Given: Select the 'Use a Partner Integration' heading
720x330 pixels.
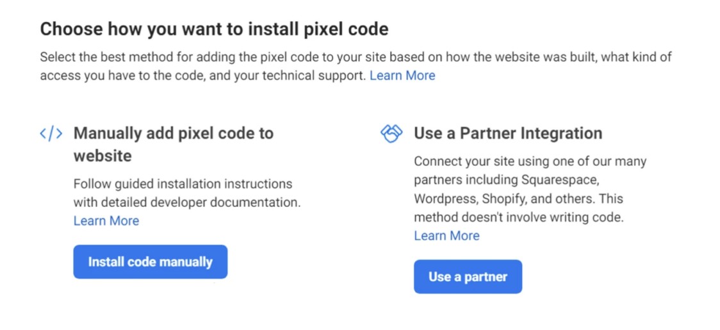Looking at the screenshot, I should click(508, 133).
